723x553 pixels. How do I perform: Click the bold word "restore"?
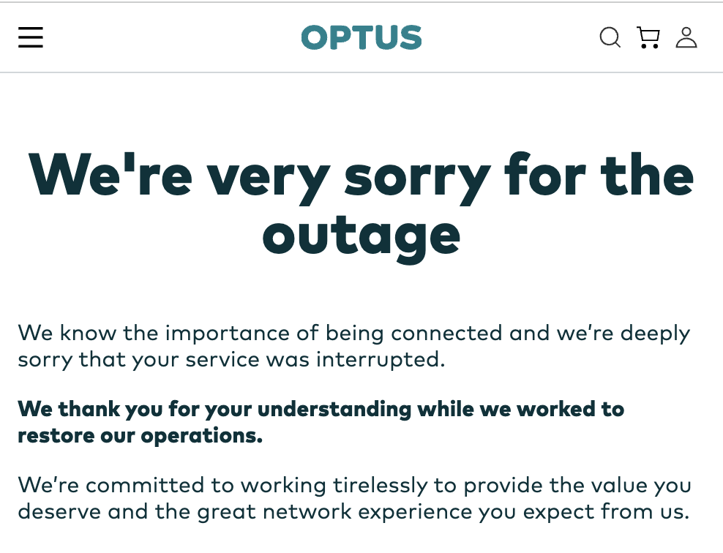pos(50,435)
